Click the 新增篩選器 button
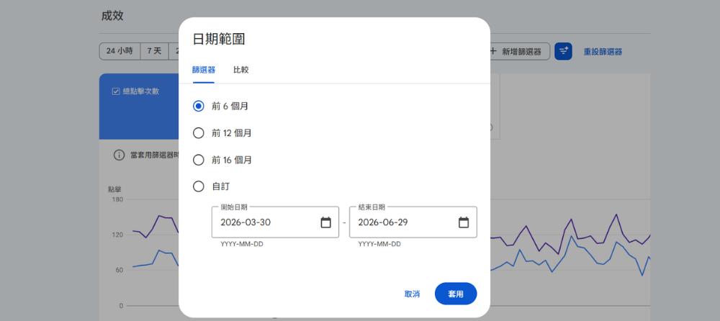The image size is (720, 321). (519, 51)
